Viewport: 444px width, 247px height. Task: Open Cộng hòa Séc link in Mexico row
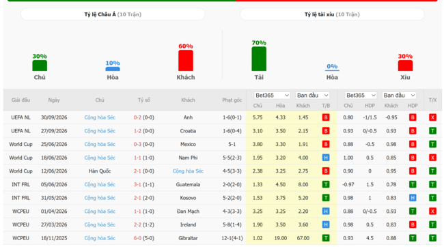pyautogui.click(x=100, y=144)
